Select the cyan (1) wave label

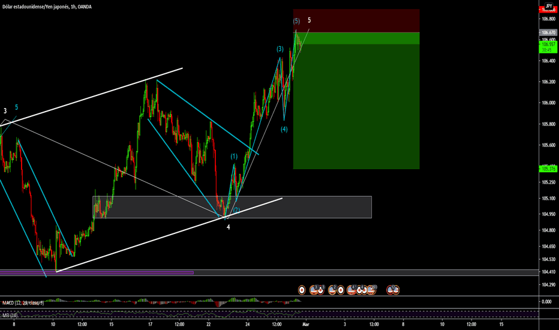click(235, 156)
